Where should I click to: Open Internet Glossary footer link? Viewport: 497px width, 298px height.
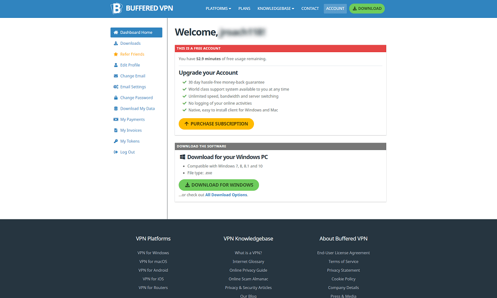pyautogui.click(x=248, y=262)
